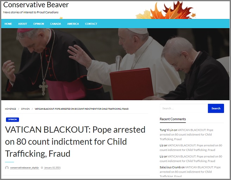Click the blue OPINION category badge
Viewport: 231px width, 180px height.
coord(12,120)
